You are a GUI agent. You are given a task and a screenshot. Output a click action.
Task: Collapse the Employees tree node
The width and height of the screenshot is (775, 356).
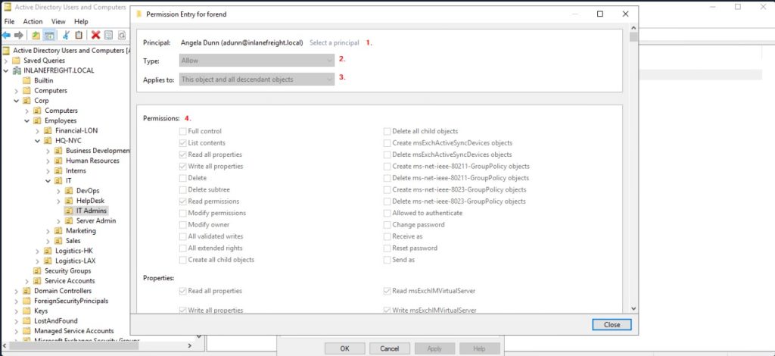pyautogui.click(x=27, y=120)
